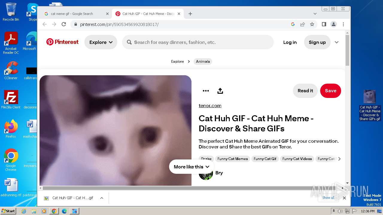Click the Pinterest search field
Screen dimensions: 383x215
(198, 42)
